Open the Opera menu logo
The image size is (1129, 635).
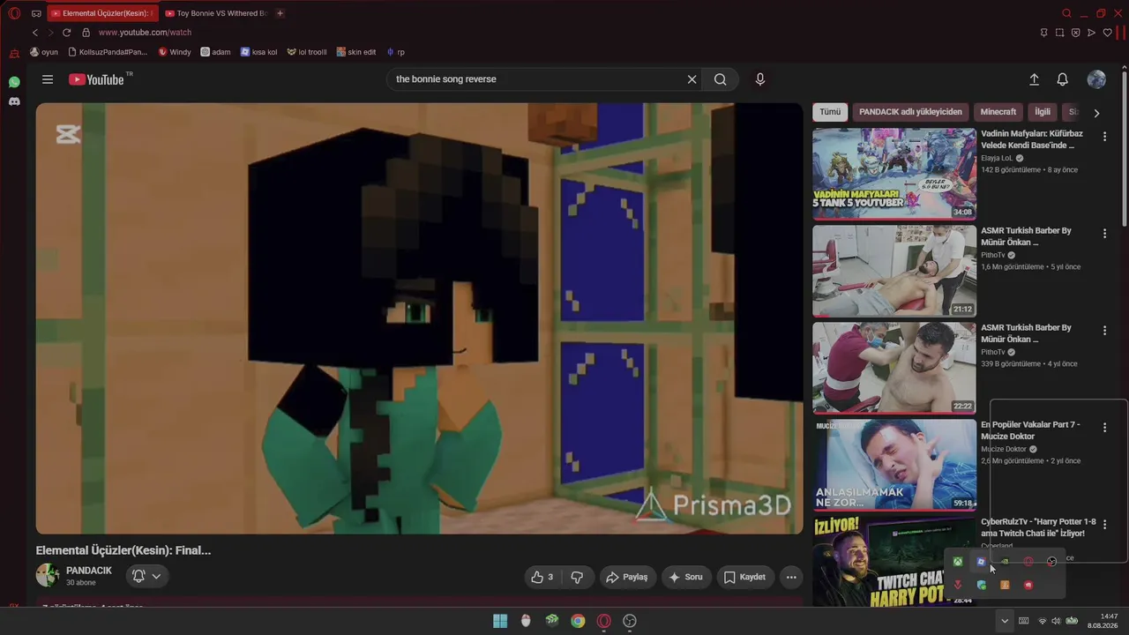tap(14, 13)
